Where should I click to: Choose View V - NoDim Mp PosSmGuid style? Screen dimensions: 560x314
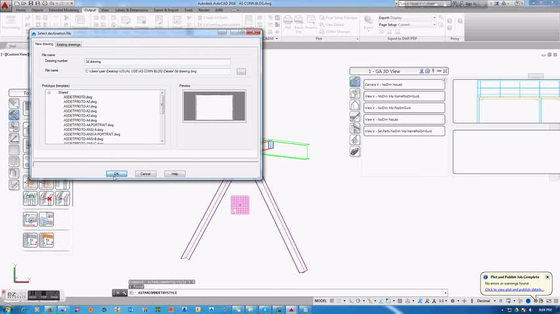(404, 108)
